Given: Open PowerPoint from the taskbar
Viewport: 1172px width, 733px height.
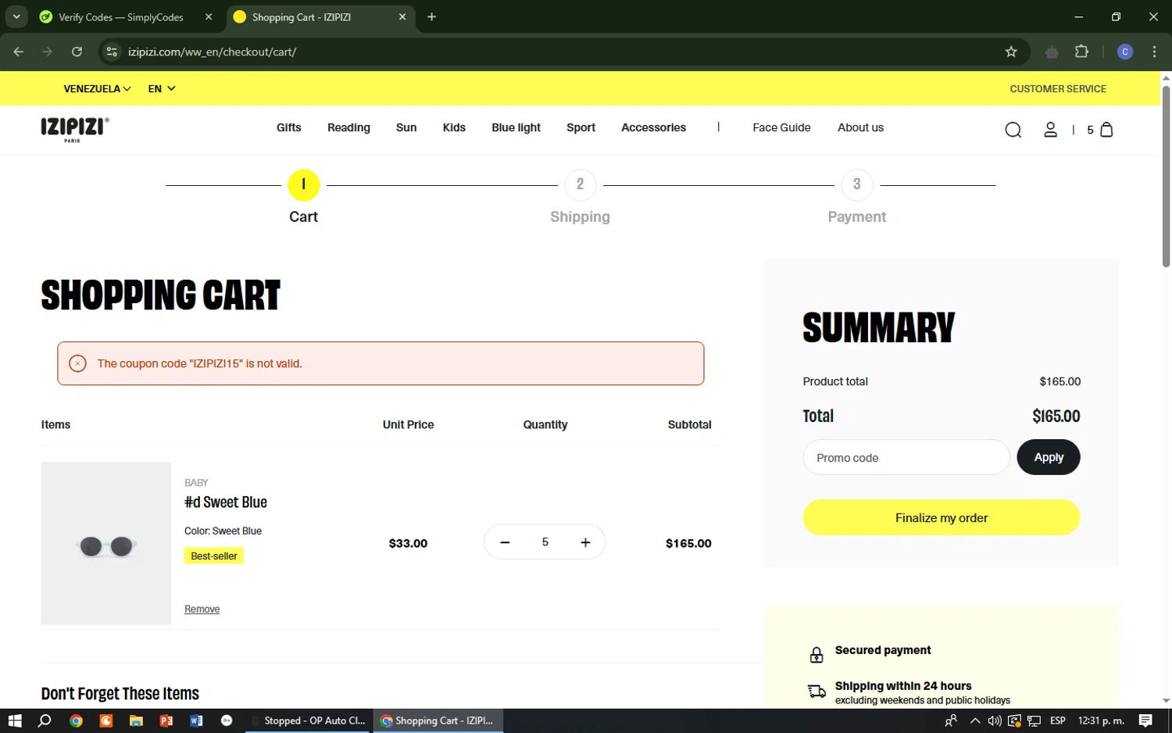Looking at the screenshot, I should 166,720.
